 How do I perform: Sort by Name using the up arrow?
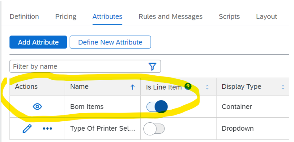(x=133, y=87)
